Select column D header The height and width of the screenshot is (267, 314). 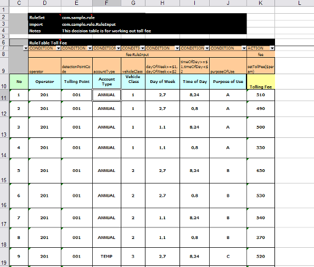tap(45, 3)
